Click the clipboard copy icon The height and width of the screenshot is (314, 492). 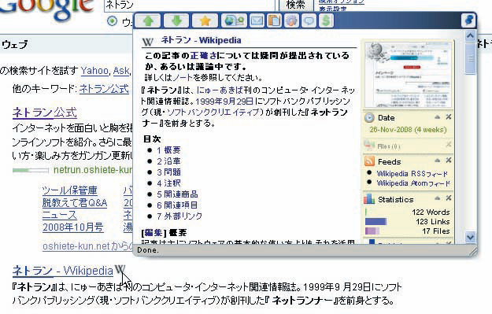point(274,20)
